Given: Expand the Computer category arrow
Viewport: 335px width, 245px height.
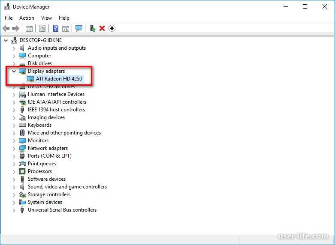Looking at the screenshot, I should coord(14,56).
